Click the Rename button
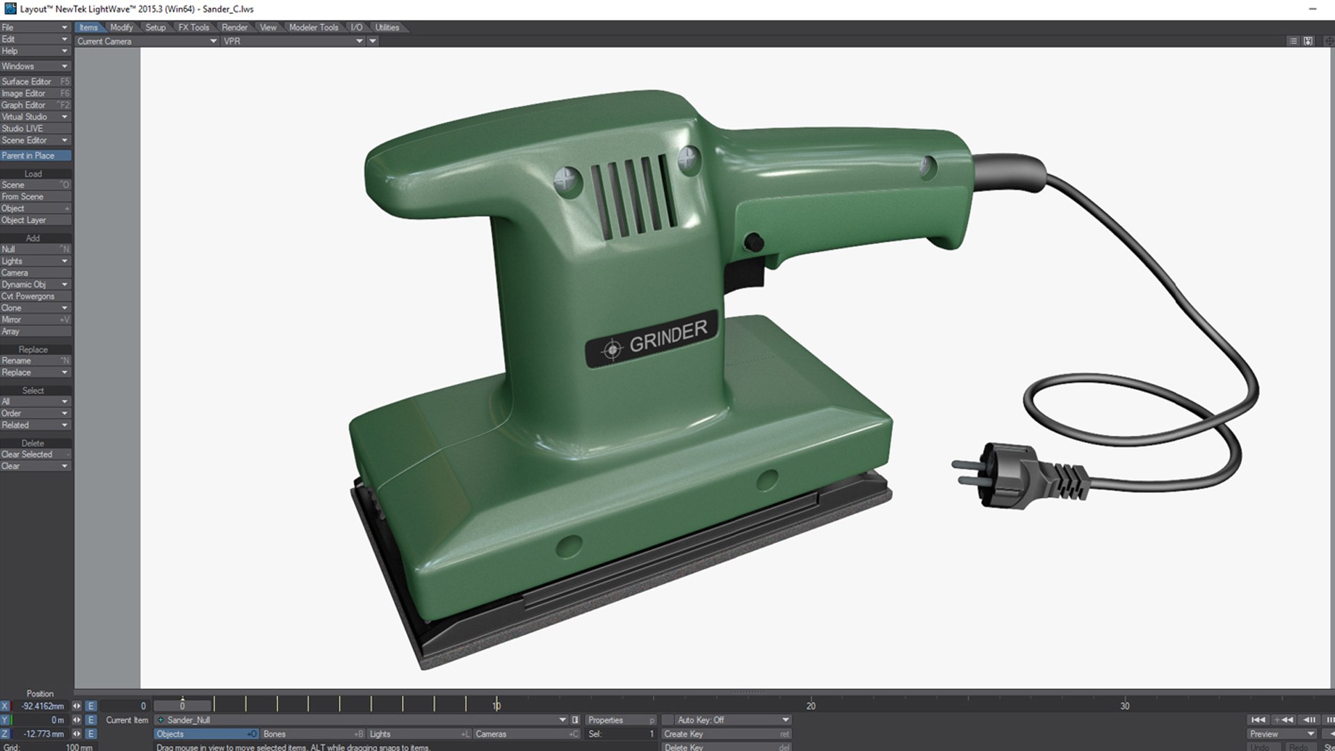Viewport: 1335px width, 751px height. (x=35, y=360)
